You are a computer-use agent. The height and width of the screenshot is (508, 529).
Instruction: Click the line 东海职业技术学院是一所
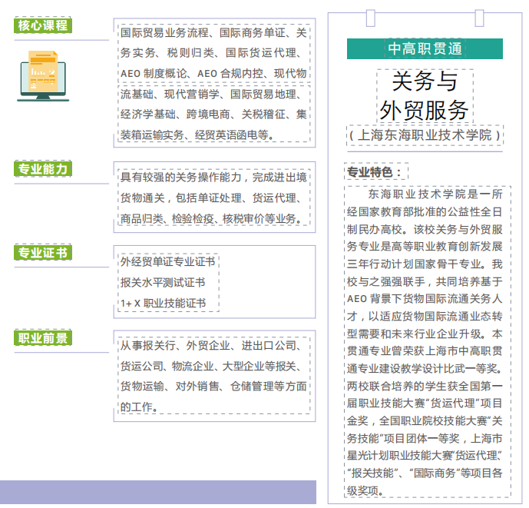click(435, 194)
